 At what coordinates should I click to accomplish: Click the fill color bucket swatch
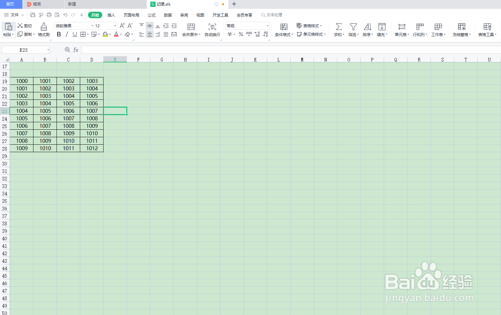(105, 34)
